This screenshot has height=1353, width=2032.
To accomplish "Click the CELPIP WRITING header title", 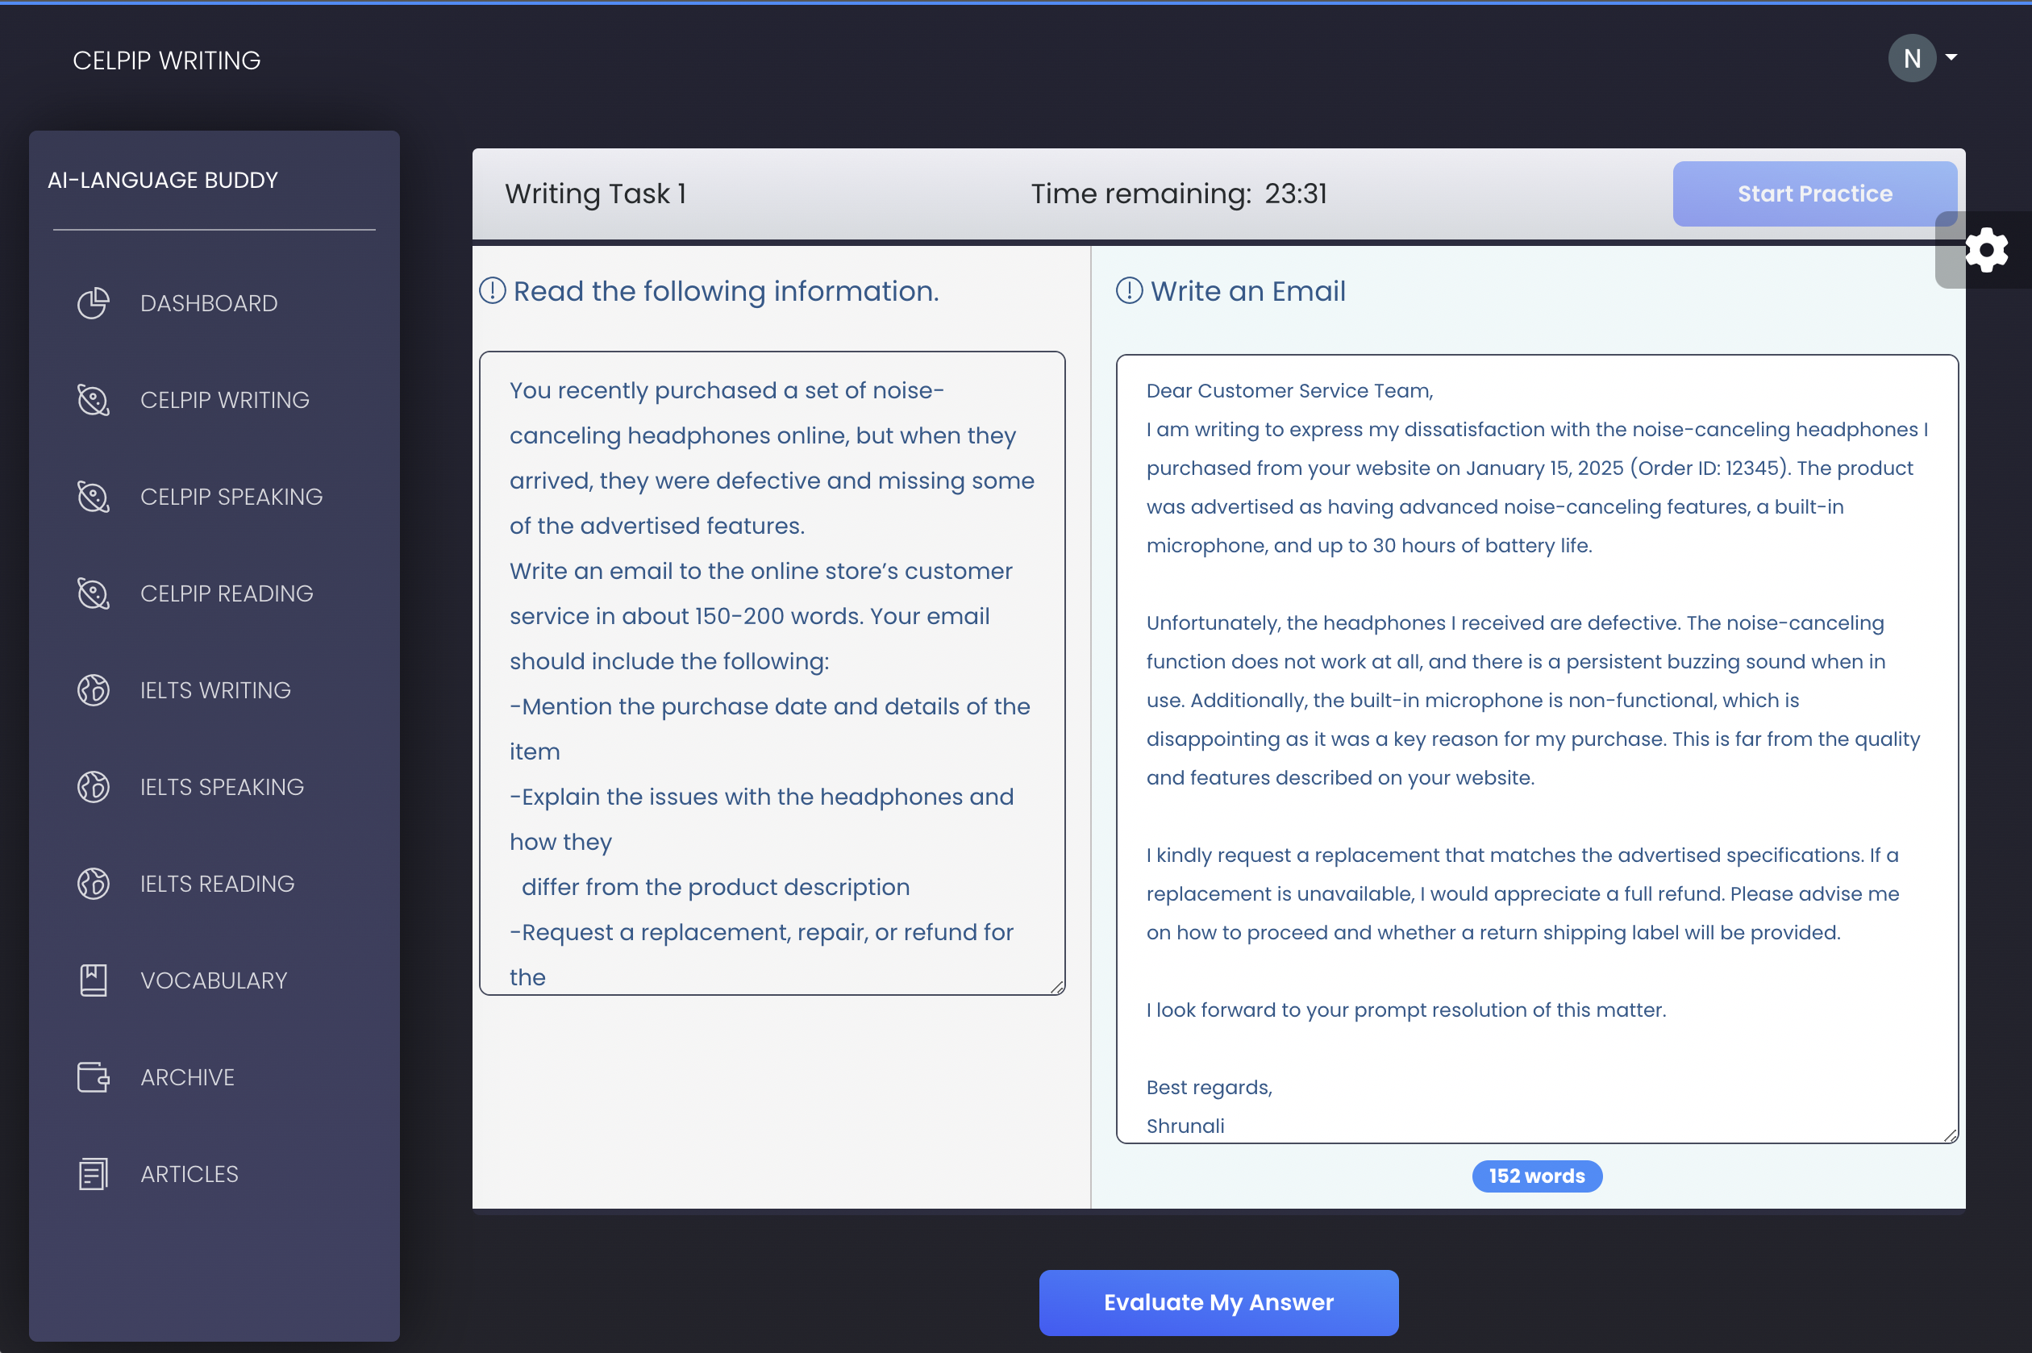I will tap(167, 60).
